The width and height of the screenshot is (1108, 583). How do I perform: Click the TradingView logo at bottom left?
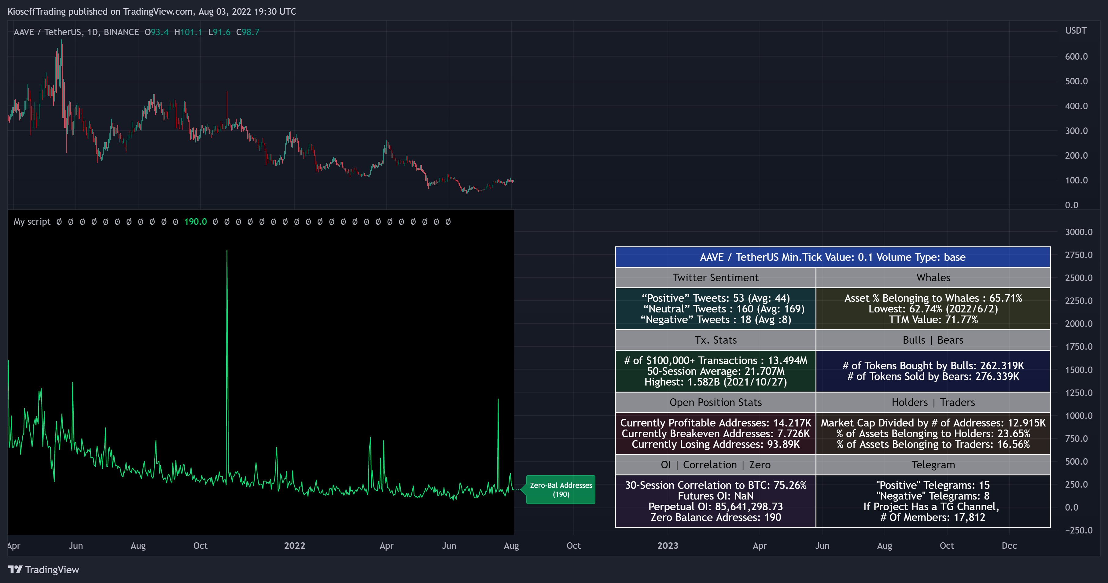click(x=43, y=570)
